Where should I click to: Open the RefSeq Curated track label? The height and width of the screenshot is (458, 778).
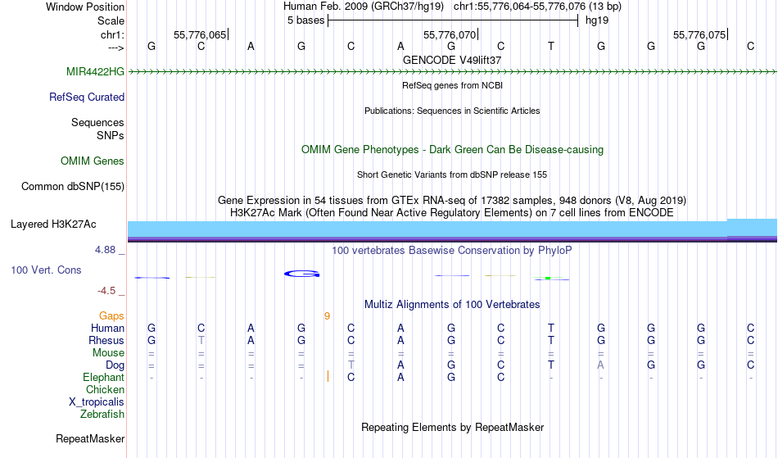pos(87,97)
